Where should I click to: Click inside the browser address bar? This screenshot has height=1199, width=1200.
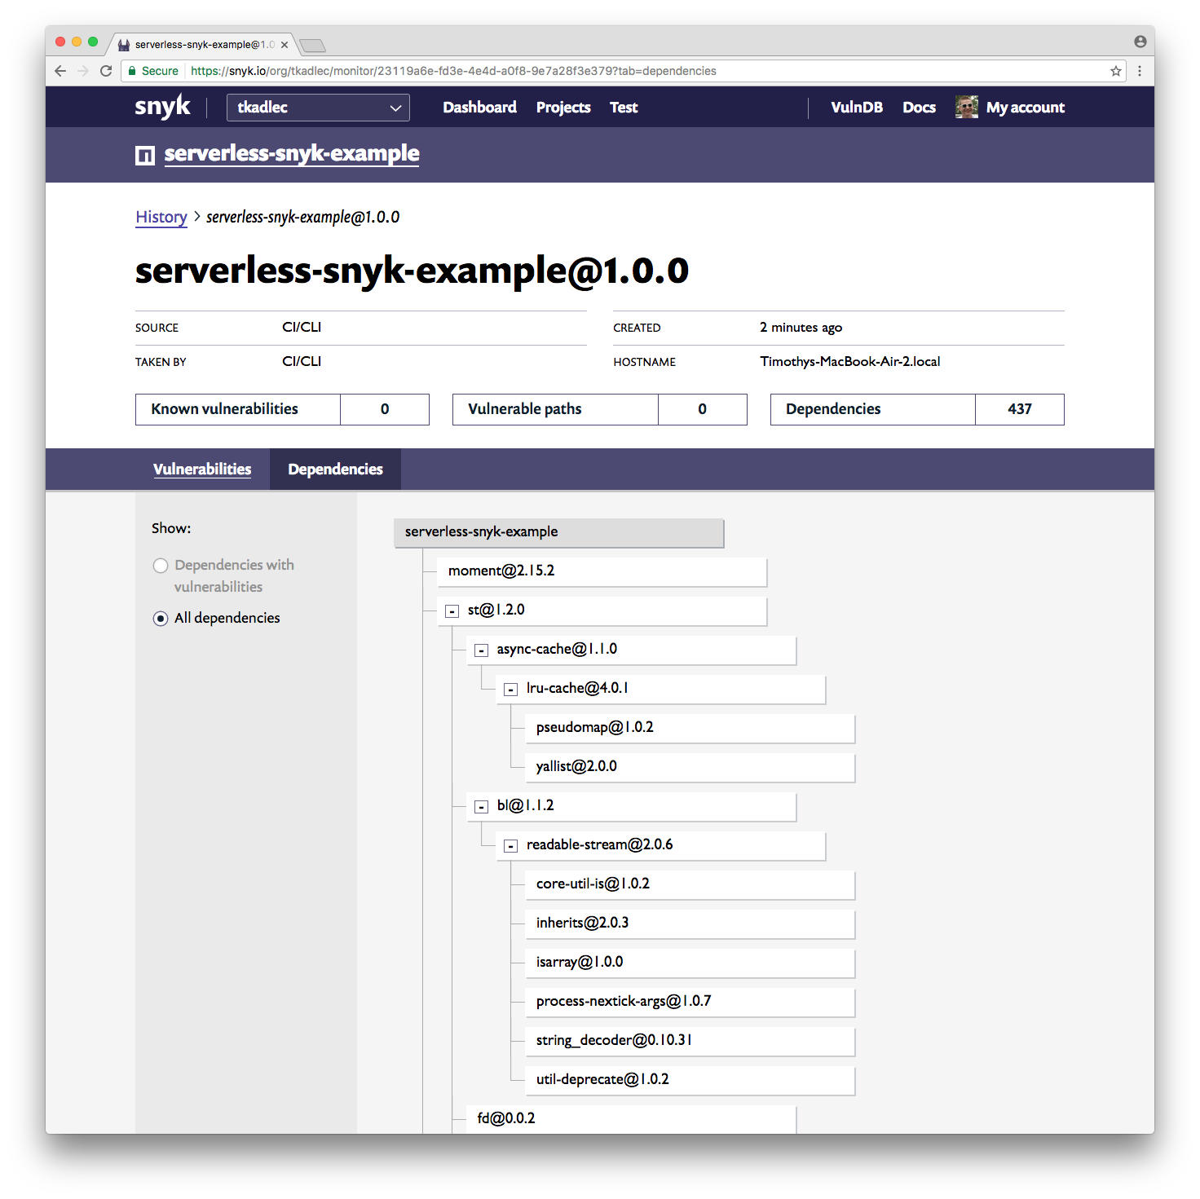[571, 71]
